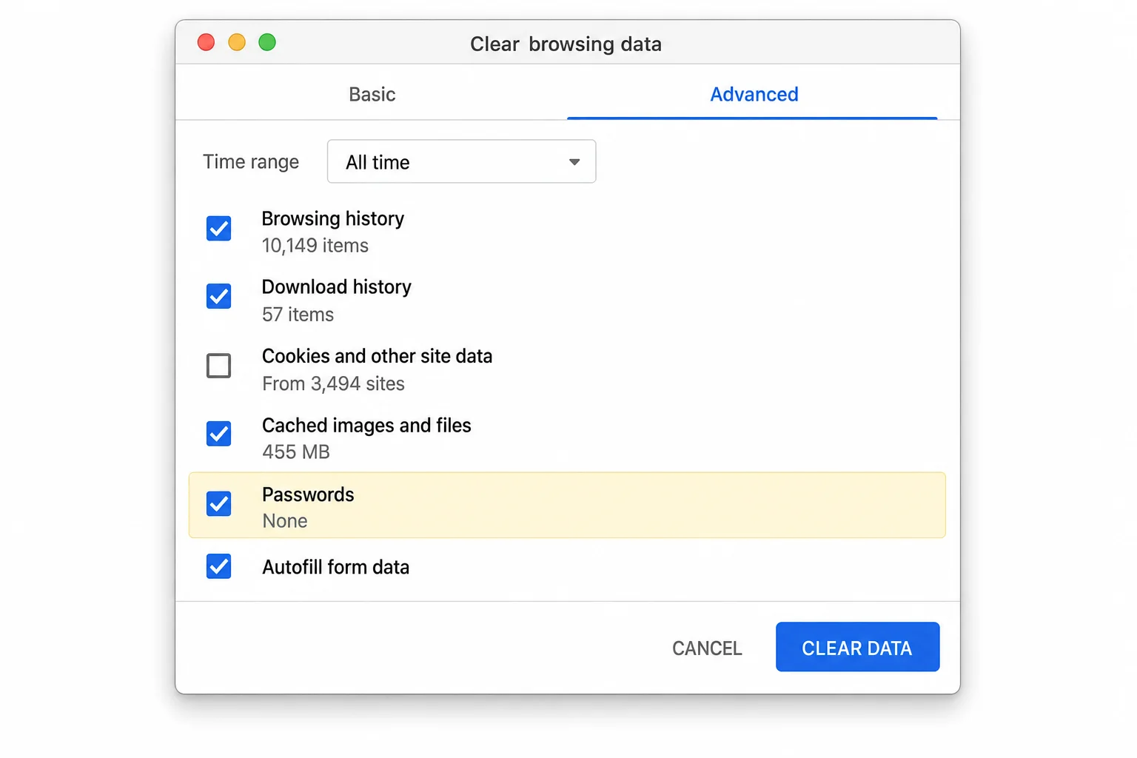Viewport: 1137px width, 758px height.
Task: Click the "Clear browsing data" title
Action: tap(566, 44)
